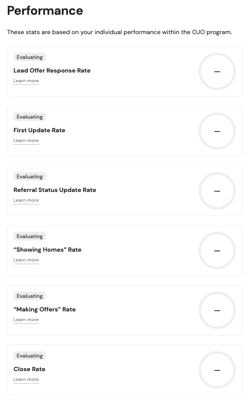Click the Performance page heading
247x401 pixels.
(45, 10)
